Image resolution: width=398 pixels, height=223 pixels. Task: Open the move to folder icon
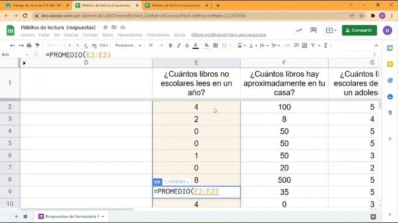coord(114,27)
